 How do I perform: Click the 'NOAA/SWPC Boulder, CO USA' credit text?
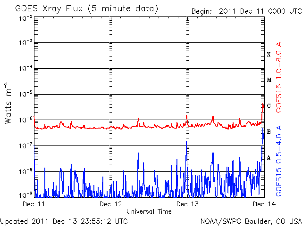[x=251, y=221]
